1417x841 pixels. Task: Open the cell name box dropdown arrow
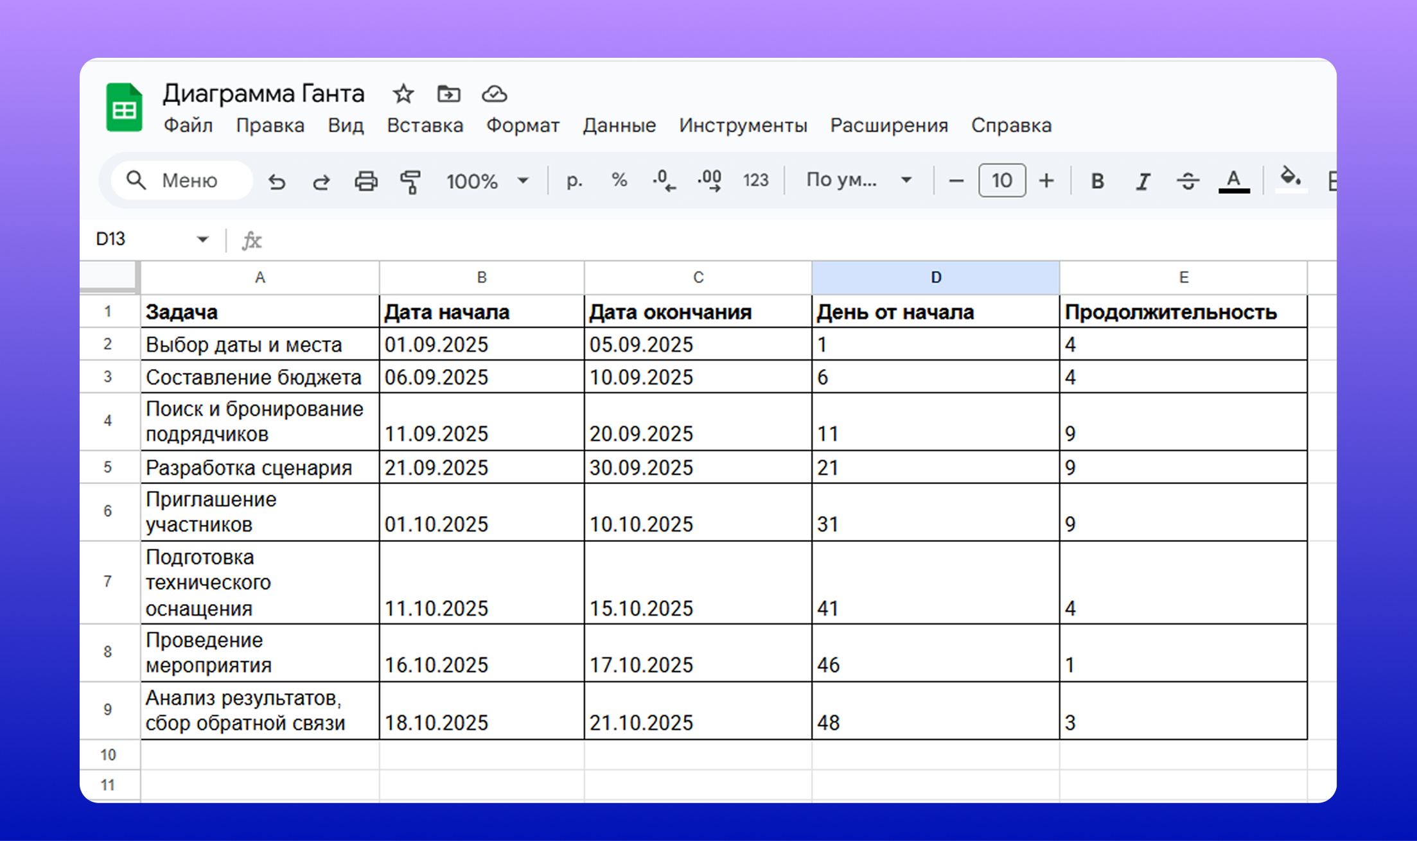[x=202, y=239]
